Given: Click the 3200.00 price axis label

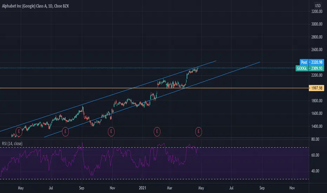Looking at the screenshot, I should click(316, 12).
